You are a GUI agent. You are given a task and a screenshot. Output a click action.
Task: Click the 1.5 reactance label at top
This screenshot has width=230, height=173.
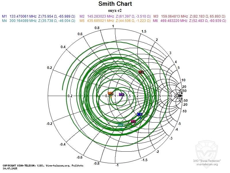pos(144,31)
